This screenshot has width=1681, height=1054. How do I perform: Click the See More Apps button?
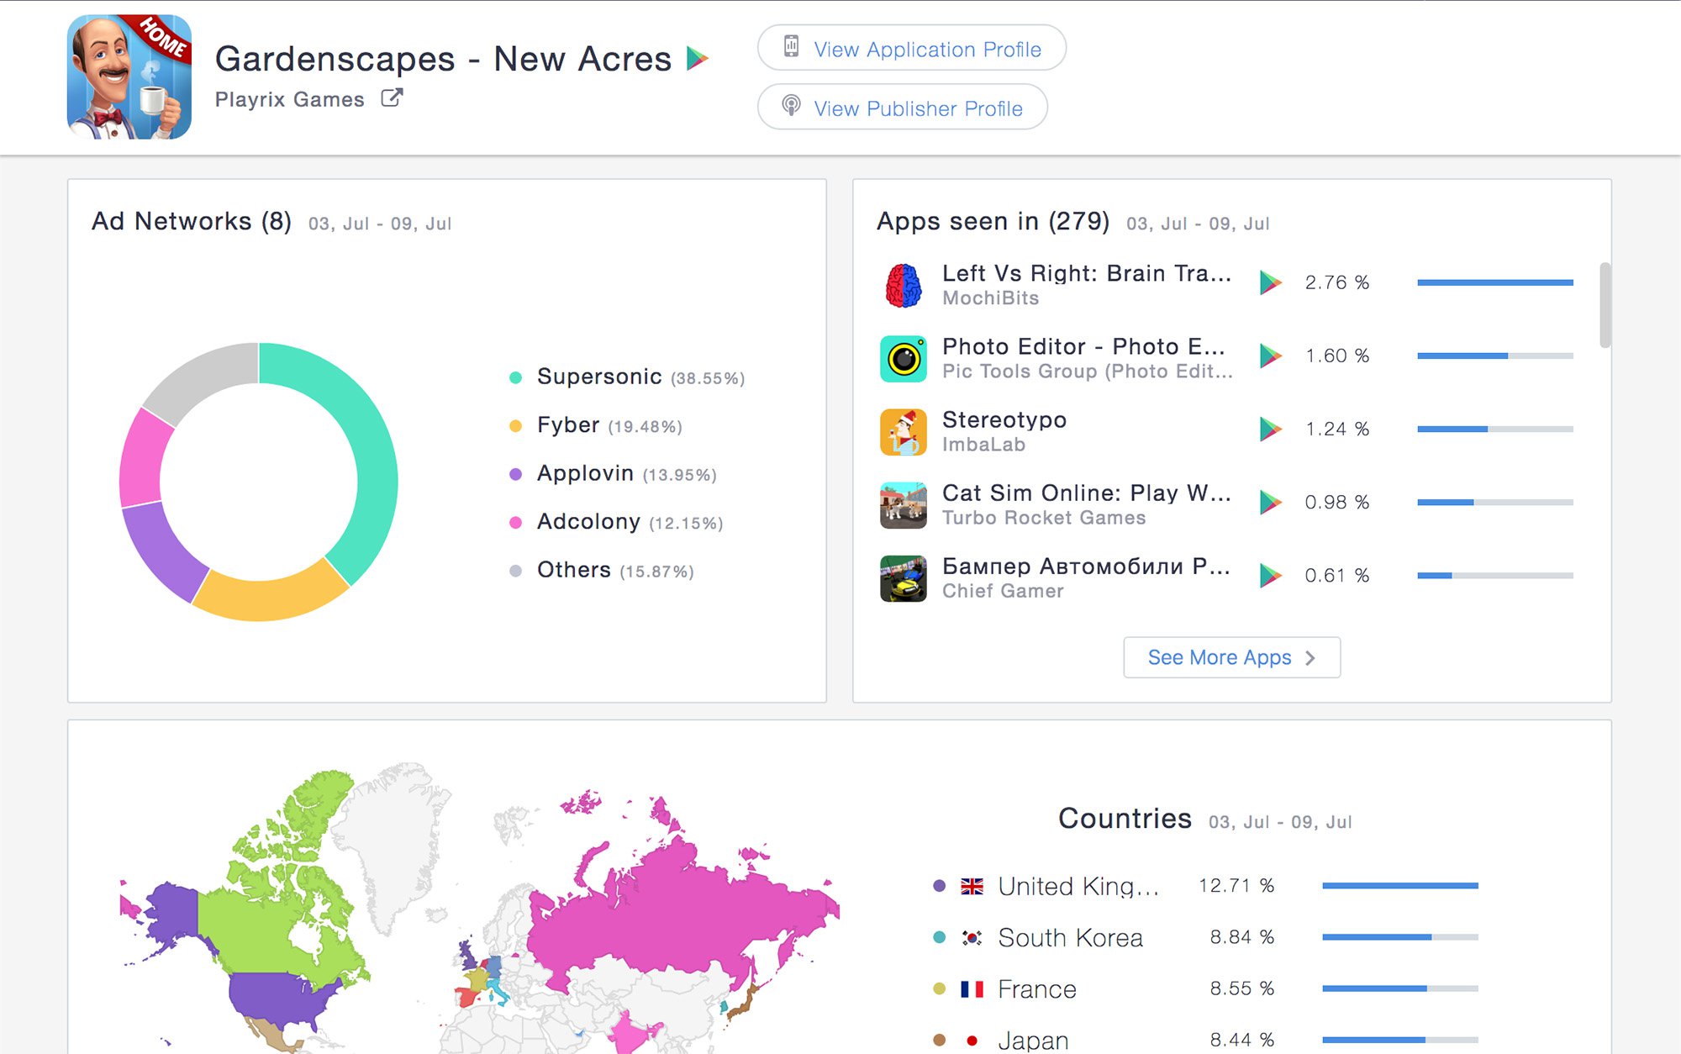click(1231, 657)
